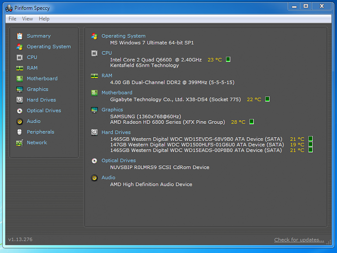Viewport: 337px width, 253px height.
Task: Click the Peripherals mouse icon in sidebar
Action: click(x=20, y=132)
